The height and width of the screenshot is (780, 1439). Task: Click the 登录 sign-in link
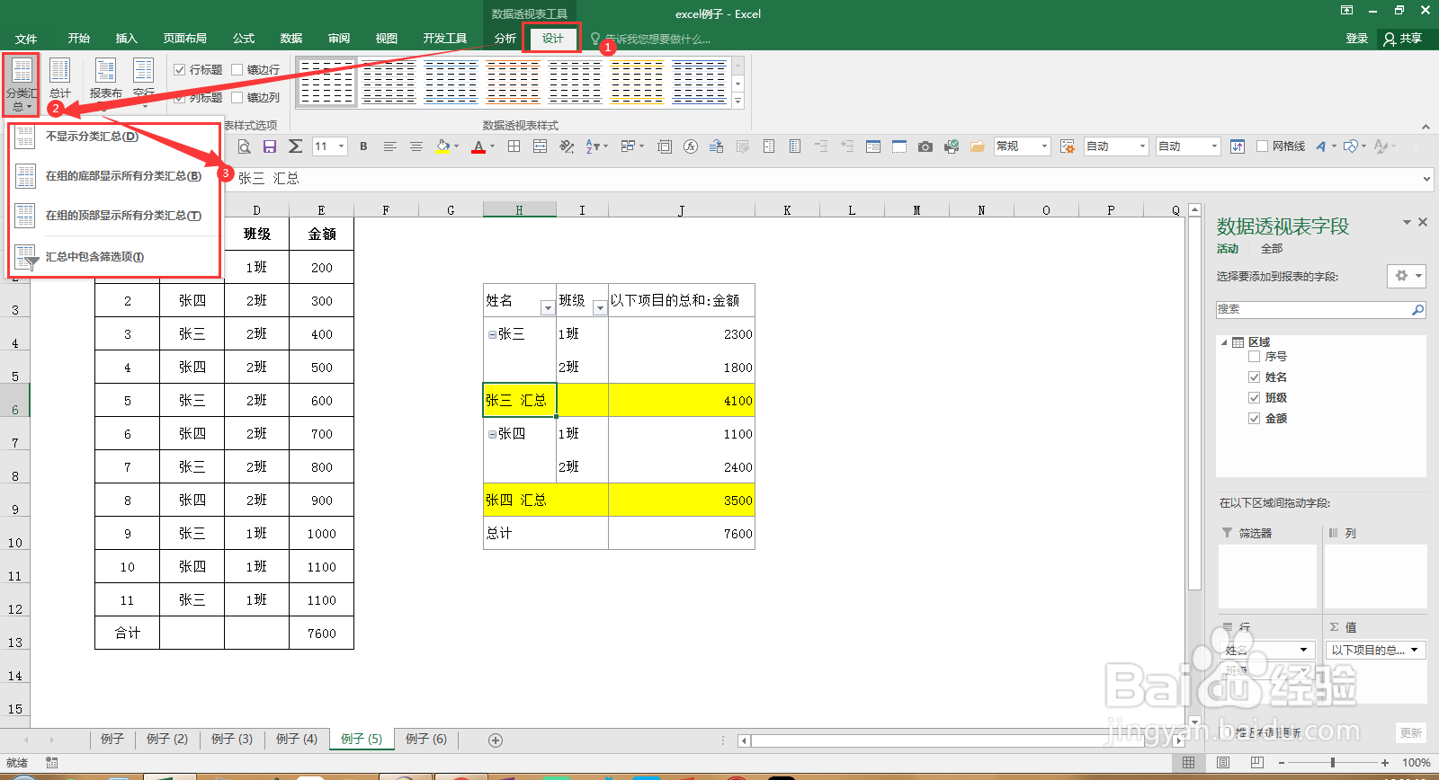coord(1356,39)
